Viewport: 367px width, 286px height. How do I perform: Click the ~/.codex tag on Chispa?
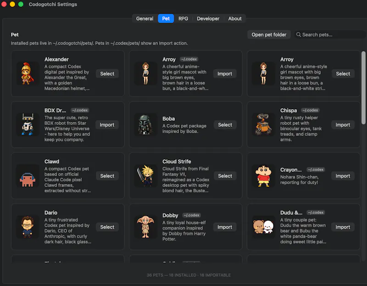pos(310,110)
